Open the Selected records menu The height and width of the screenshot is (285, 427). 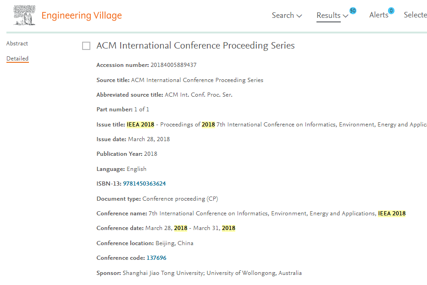point(415,15)
